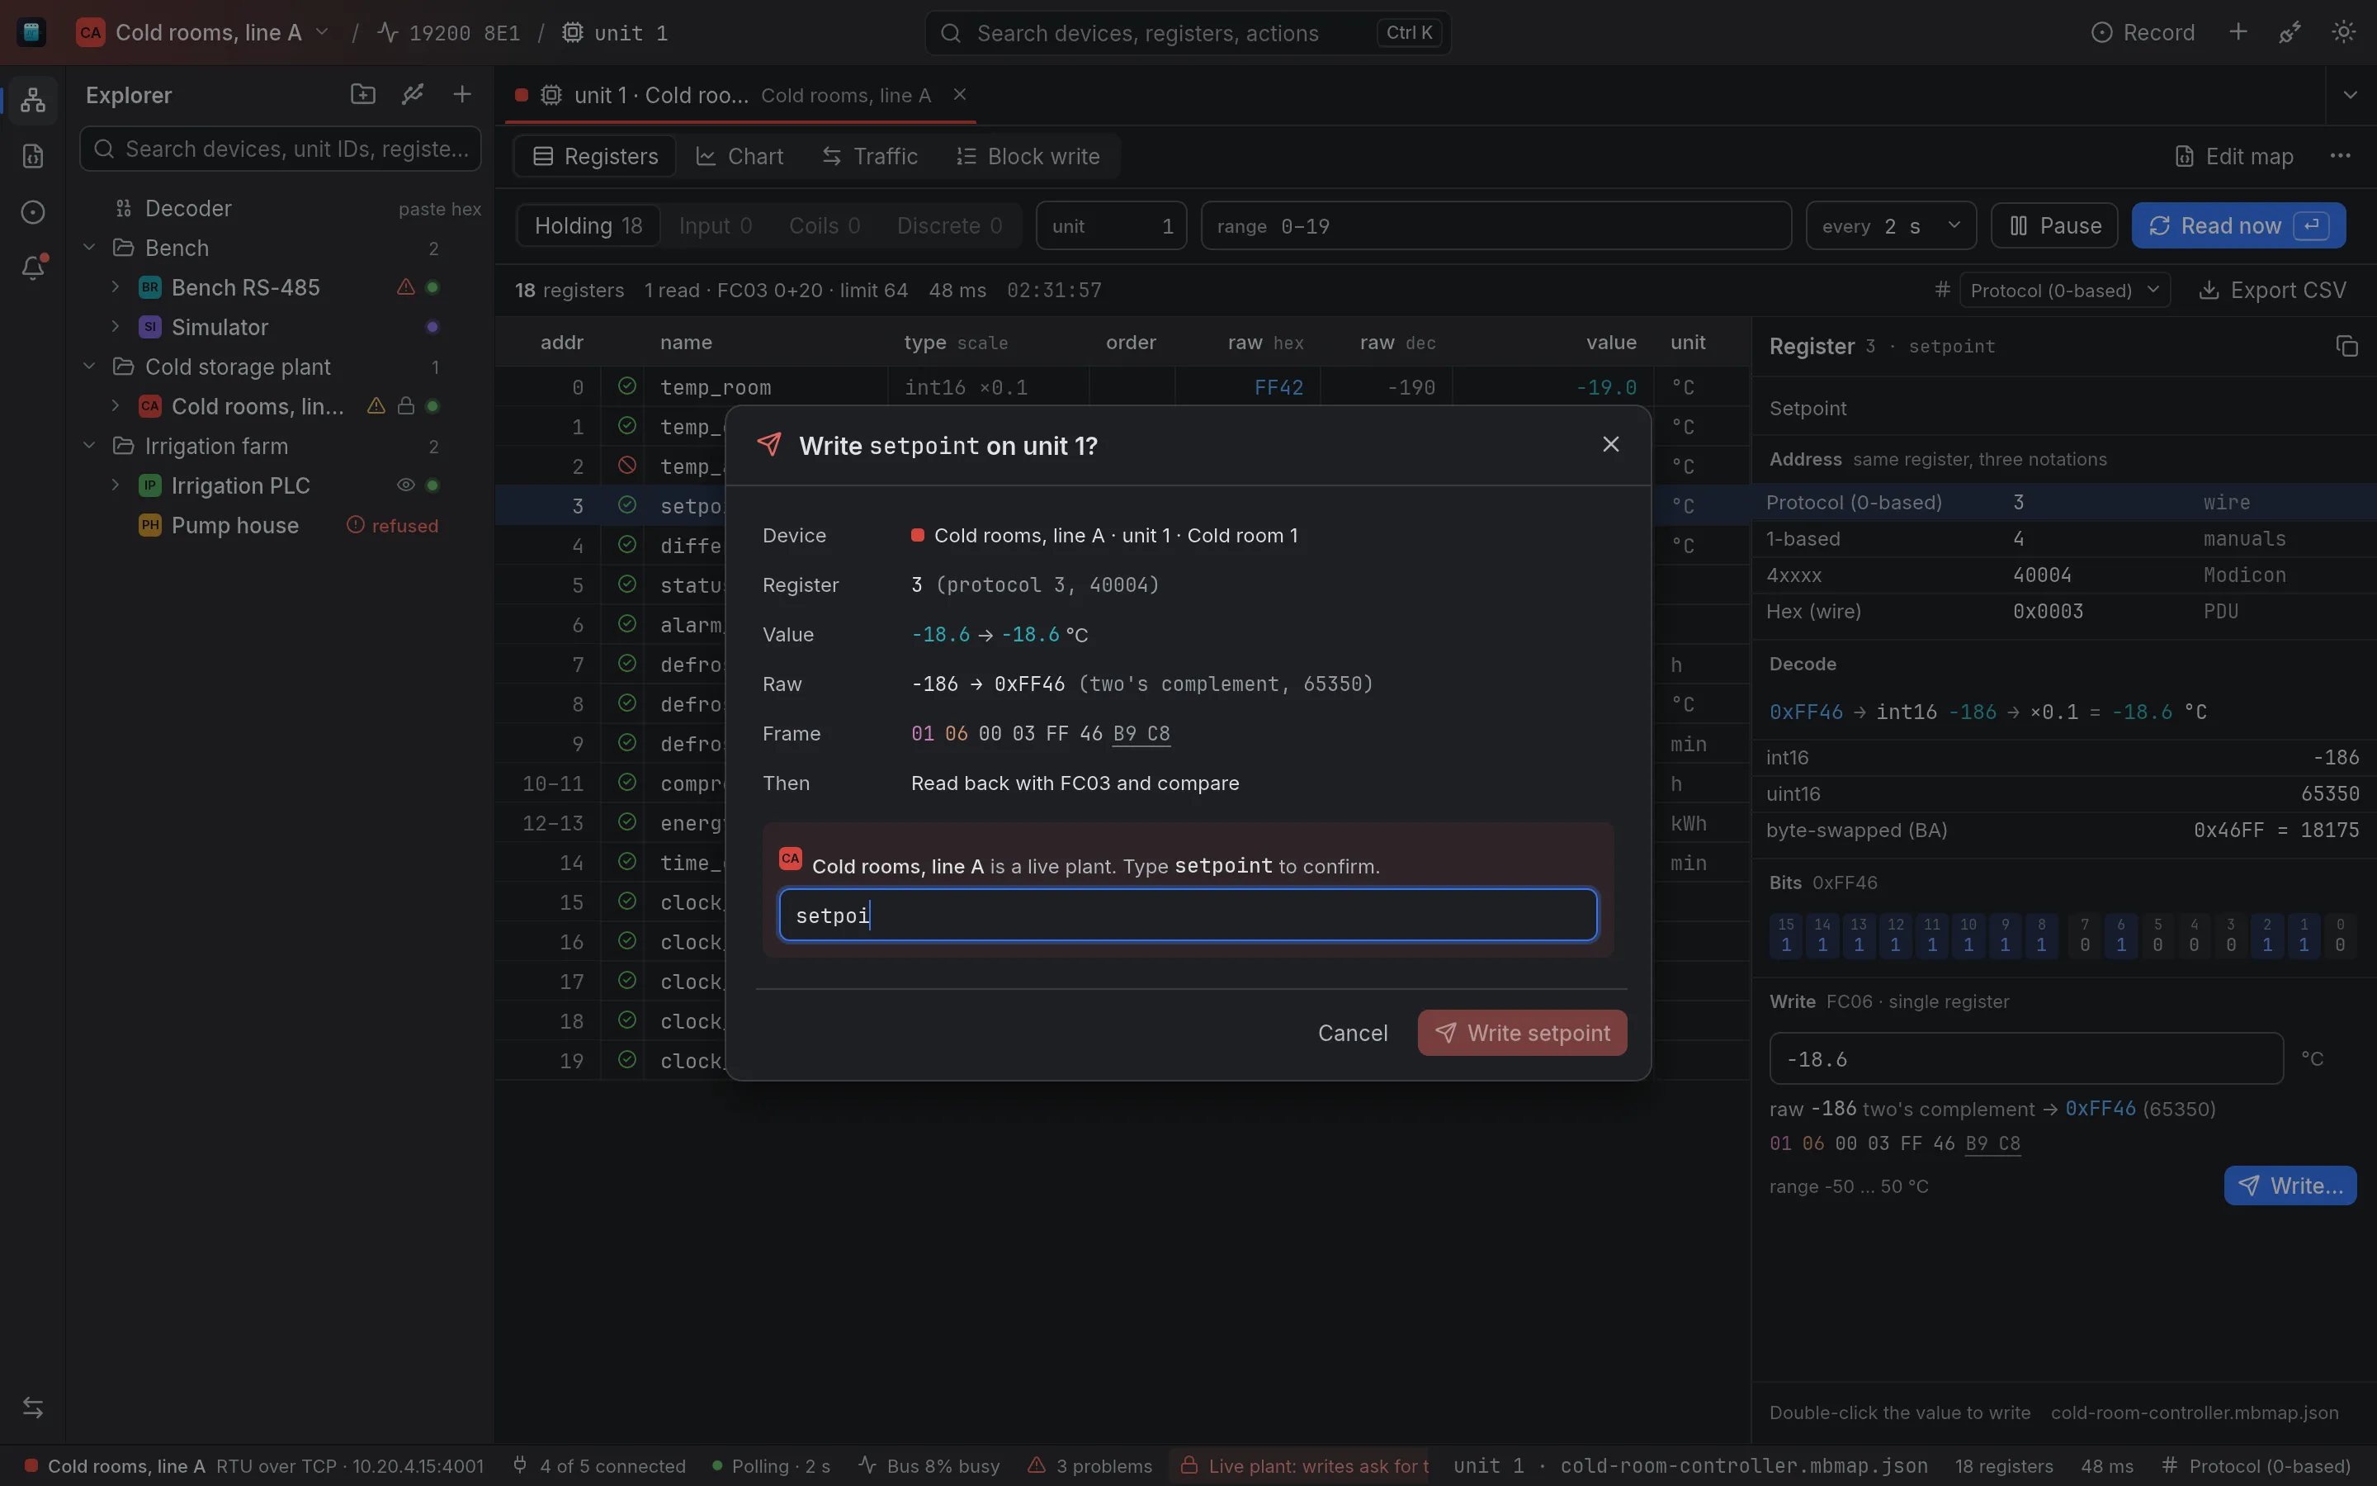This screenshot has height=1486, width=2377.
Task: Expand the Irrigation PLC device
Action: (116, 485)
